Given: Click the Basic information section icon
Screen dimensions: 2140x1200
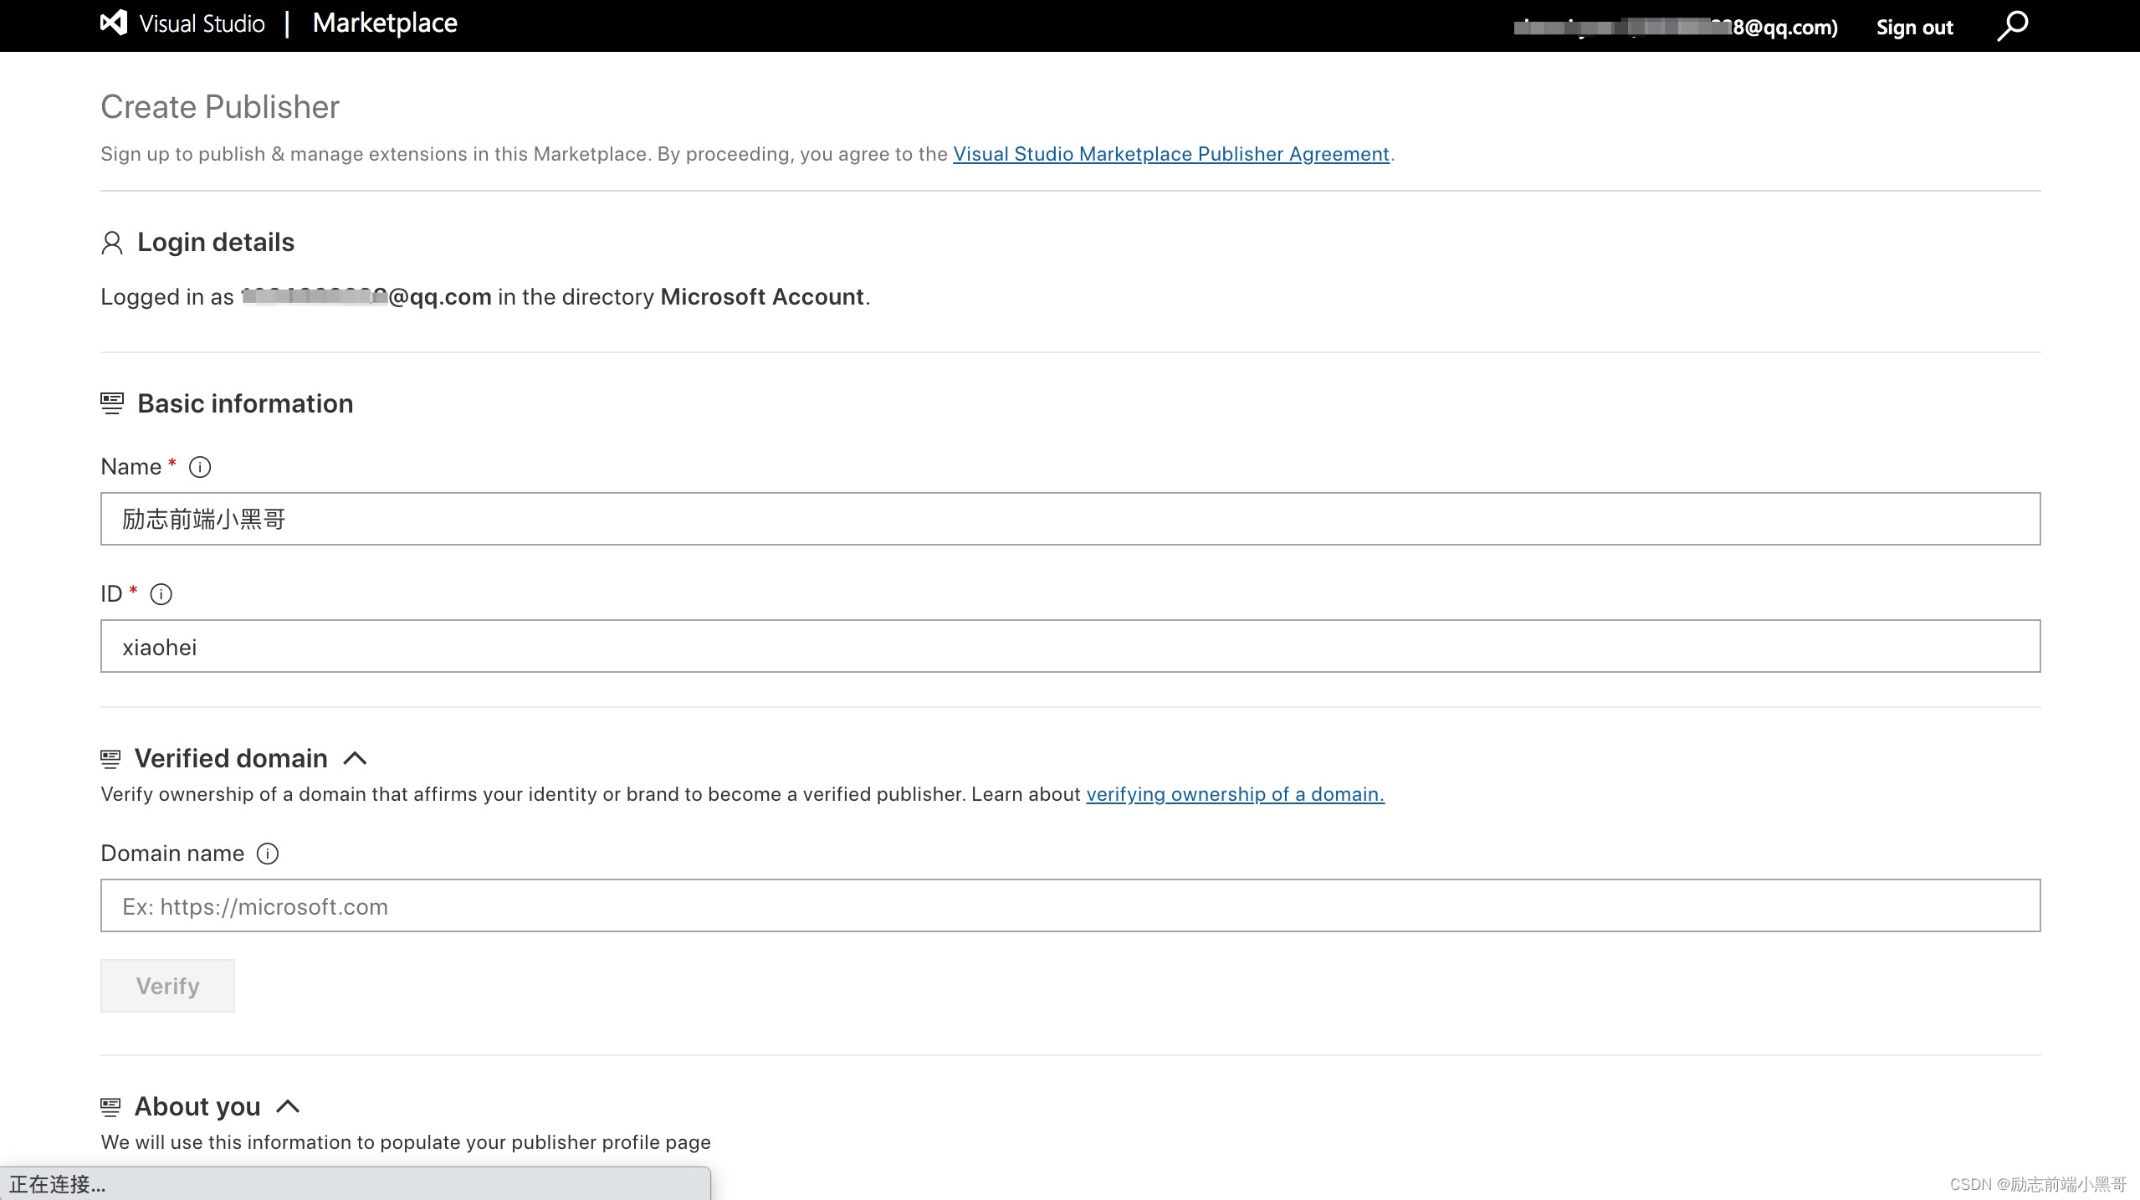Looking at the screenshot, I should 111,403.
